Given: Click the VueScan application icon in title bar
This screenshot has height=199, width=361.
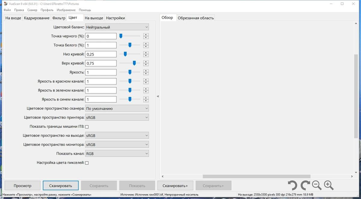Looking at the screenshot, I should (x=5, y=4).
